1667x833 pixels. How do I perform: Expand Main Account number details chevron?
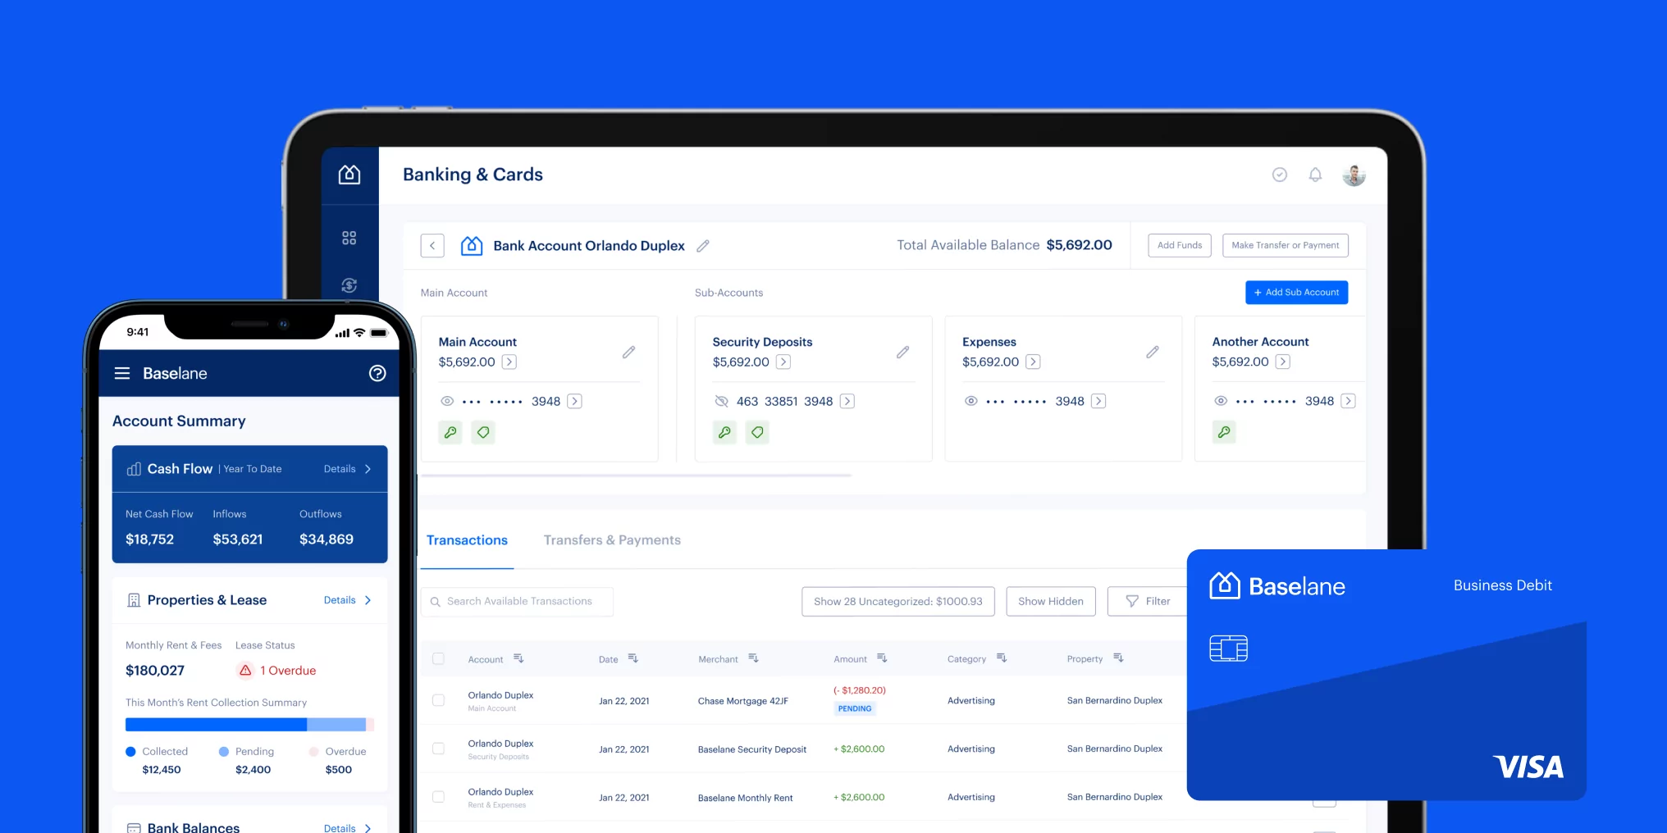575,401
